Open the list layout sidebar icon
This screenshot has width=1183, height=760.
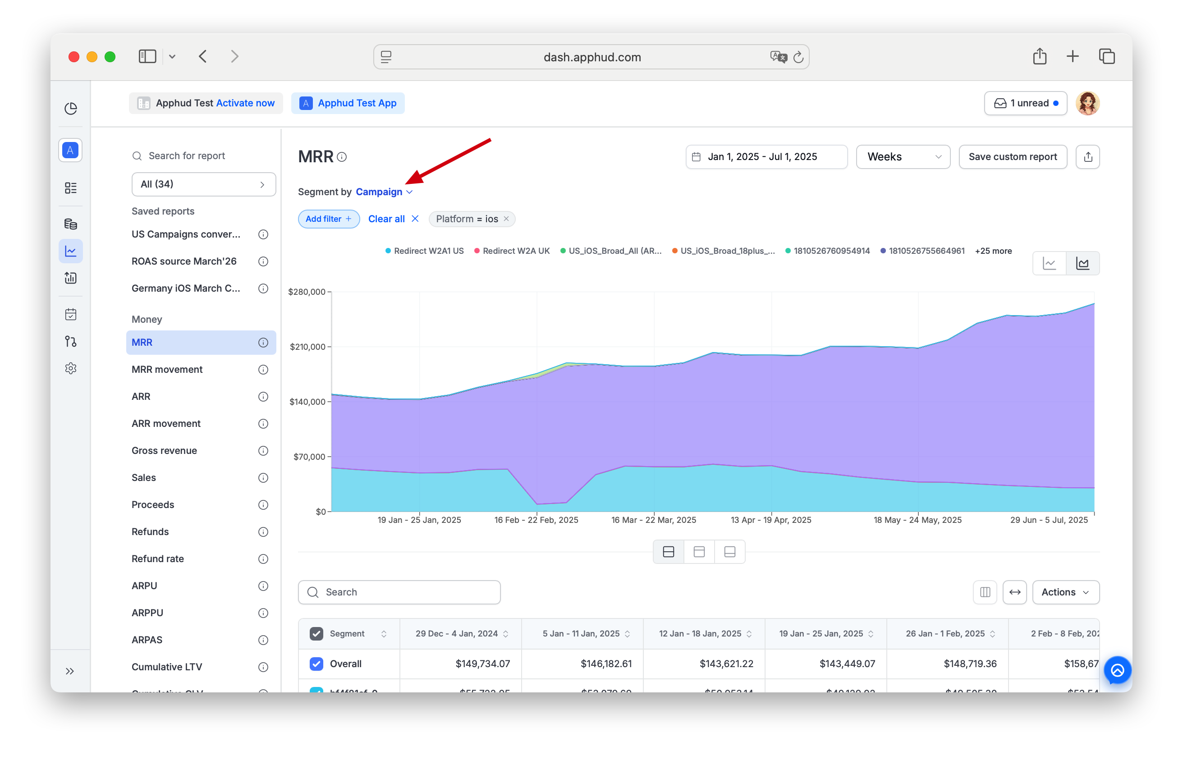coord(71,188)
